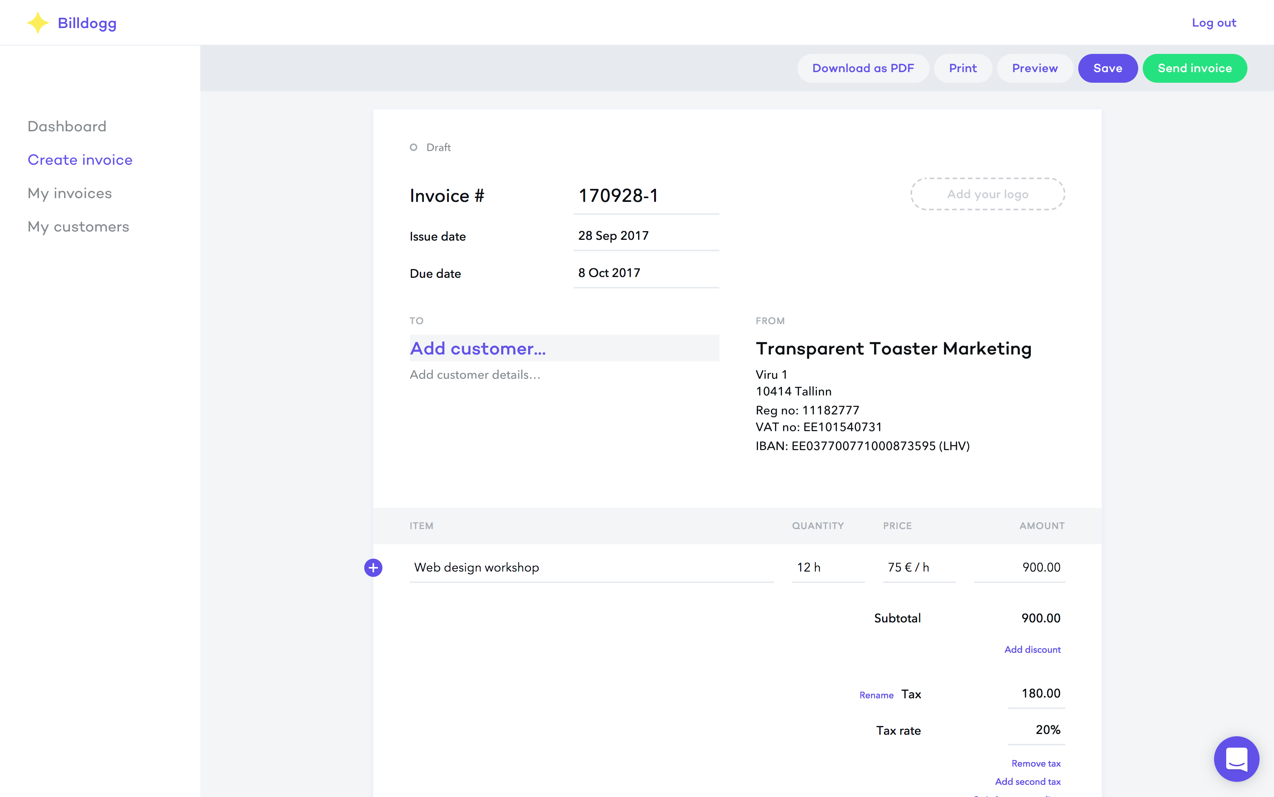Click the green Send invoice button

click(1194, 68)
